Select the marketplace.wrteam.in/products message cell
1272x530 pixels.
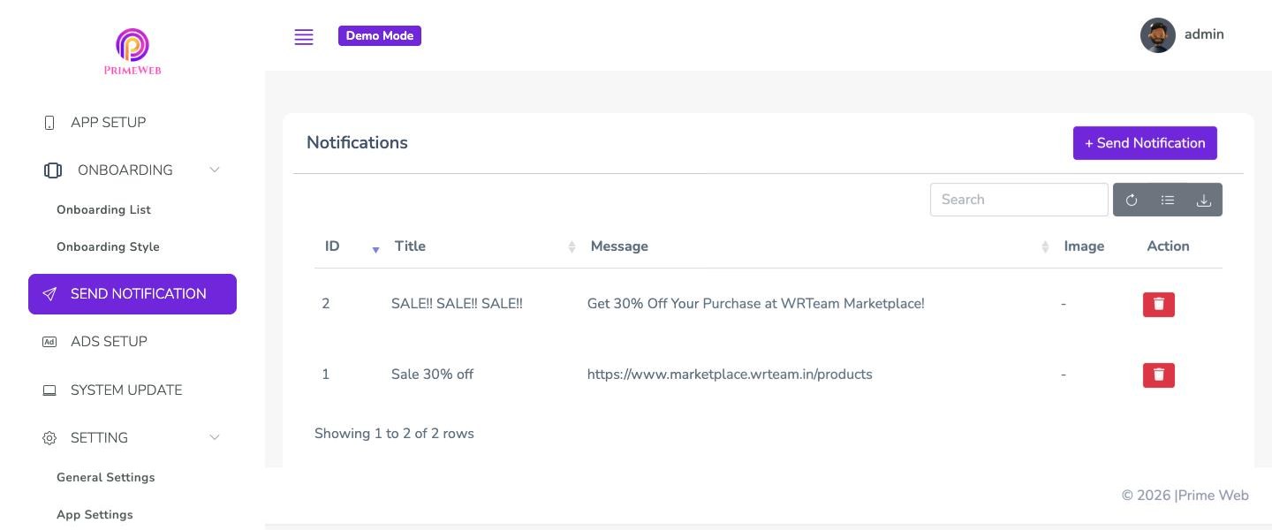730,375
